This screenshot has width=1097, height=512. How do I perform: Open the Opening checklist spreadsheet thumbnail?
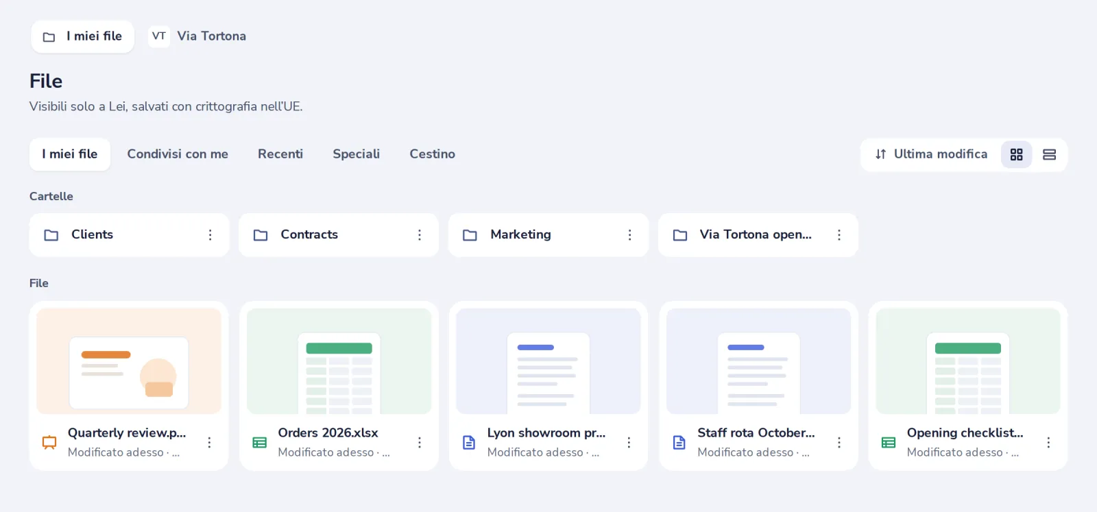(968, 361)
